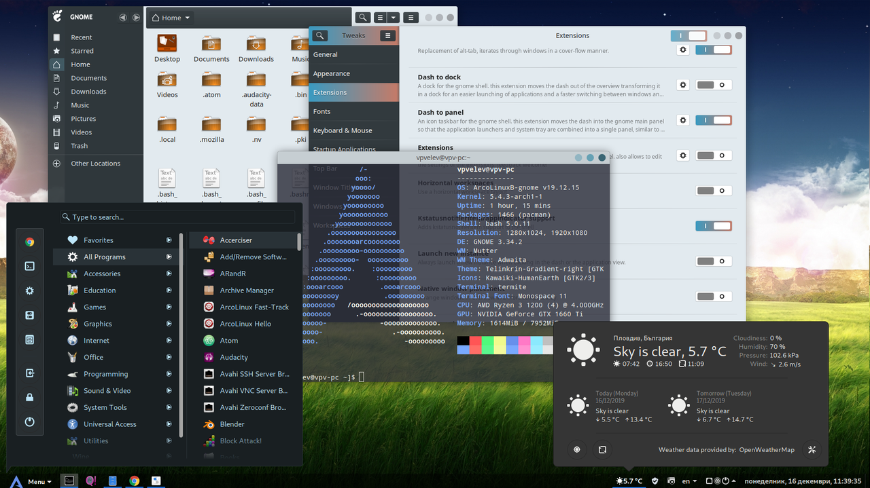The image size is (870, 488).
Task: Open the terminal icon in the menu sidebar
Action: click(29, 266)
